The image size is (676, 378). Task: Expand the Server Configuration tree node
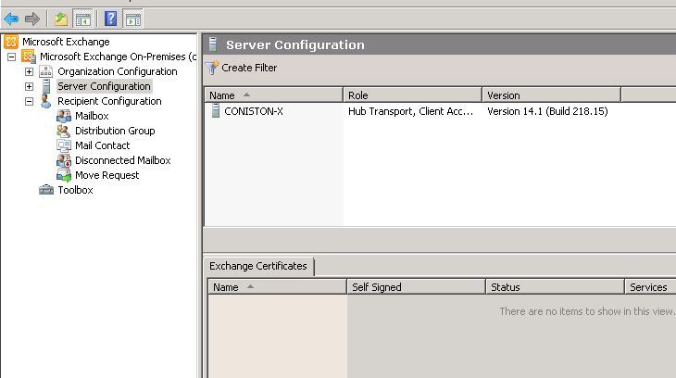pos(29,86)
